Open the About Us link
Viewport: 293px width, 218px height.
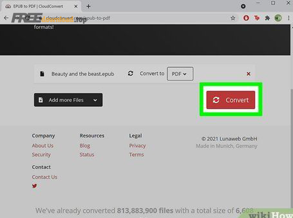(x=43, y=145)
